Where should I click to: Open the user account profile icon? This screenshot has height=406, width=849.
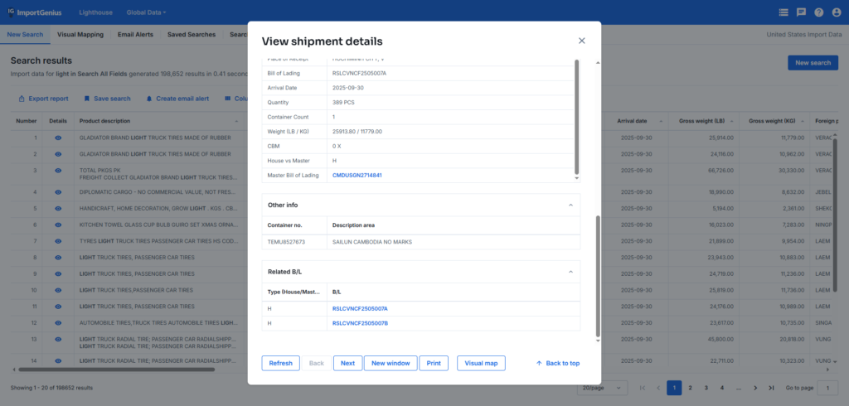tap(836, 12)
